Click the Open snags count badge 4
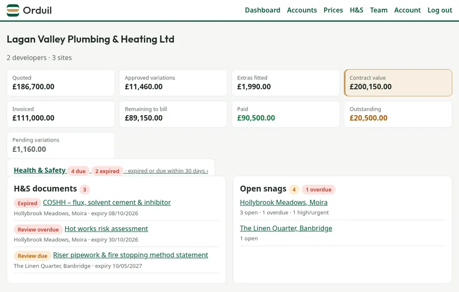Image resolution: width=459 pixels, height=292 pixels. click(x=294, y=190)
